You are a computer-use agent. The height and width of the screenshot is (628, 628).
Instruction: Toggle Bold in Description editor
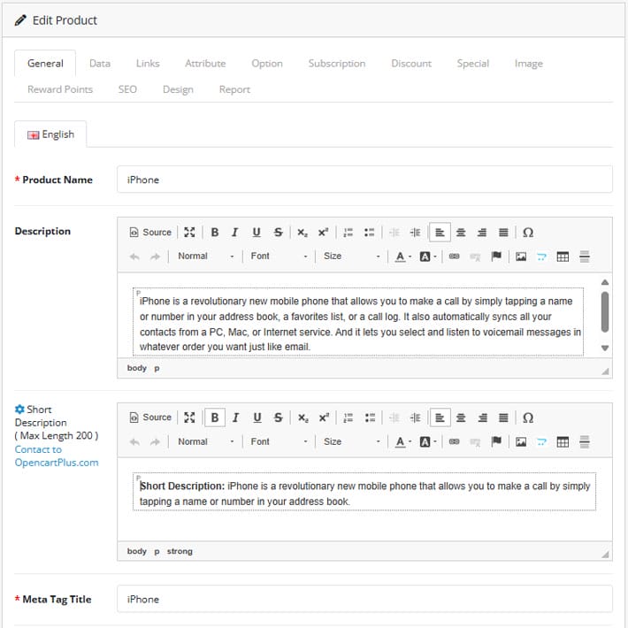(215, 233)
